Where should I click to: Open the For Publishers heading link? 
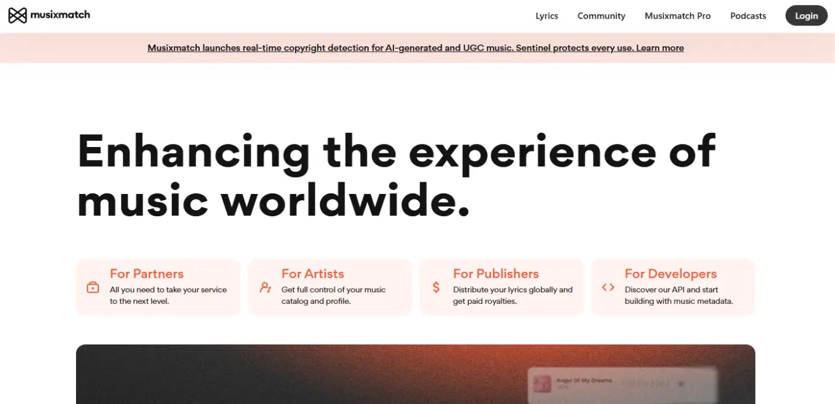click(496, 274)
